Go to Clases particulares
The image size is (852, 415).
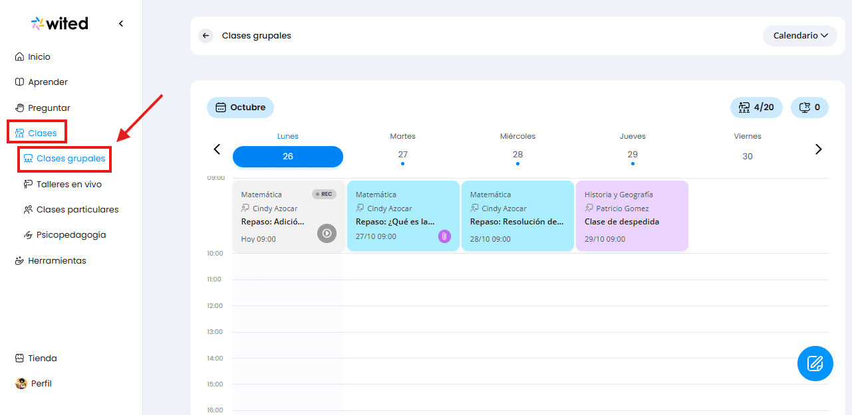point(71,209)
